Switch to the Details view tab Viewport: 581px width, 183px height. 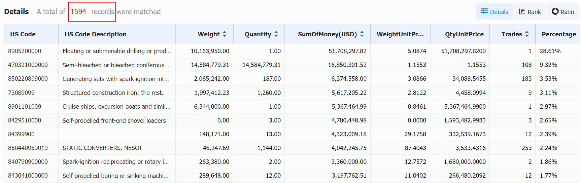click(x=494, y=12)
